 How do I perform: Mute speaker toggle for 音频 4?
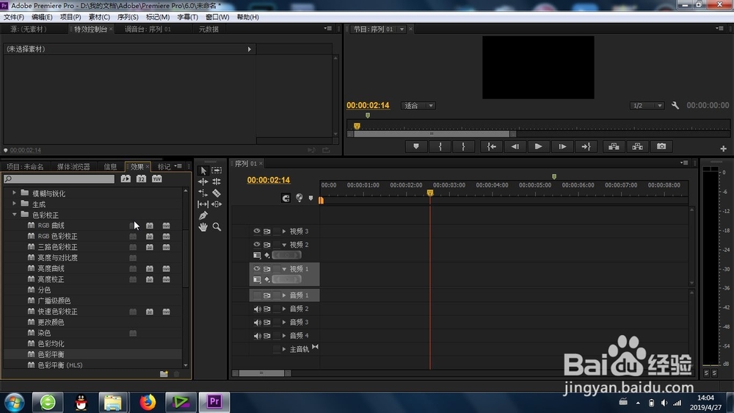click(x=257, y=336)
